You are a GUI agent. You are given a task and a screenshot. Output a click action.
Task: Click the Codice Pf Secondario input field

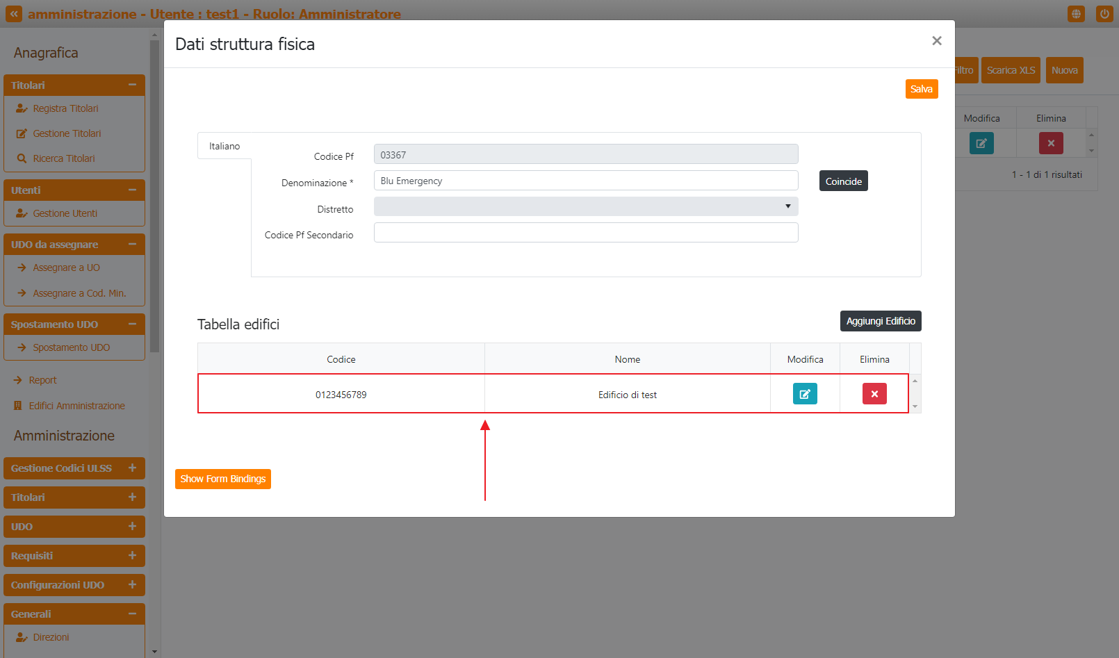pos(585,233)
